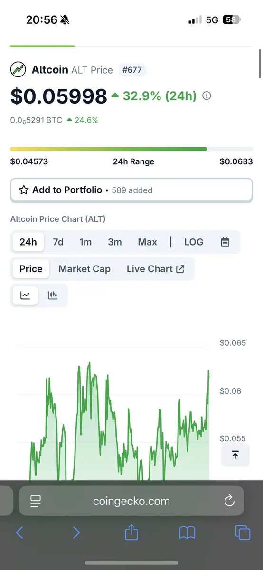The width and height of the screenshot is (263, 570).
Task: Tap the scroll-to-top arrow button
Action: (235, 455)
